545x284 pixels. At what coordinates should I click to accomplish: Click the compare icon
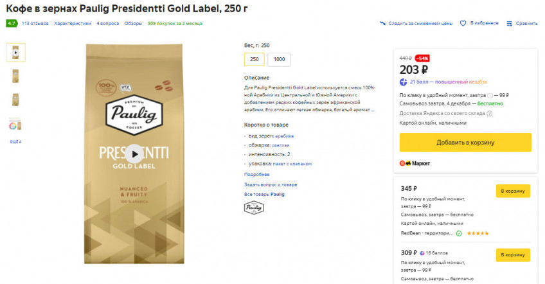(x=509, y=23)
